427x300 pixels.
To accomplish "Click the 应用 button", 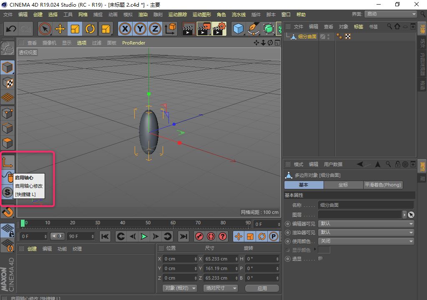I will pyautogui.click(x=262, y=288).
